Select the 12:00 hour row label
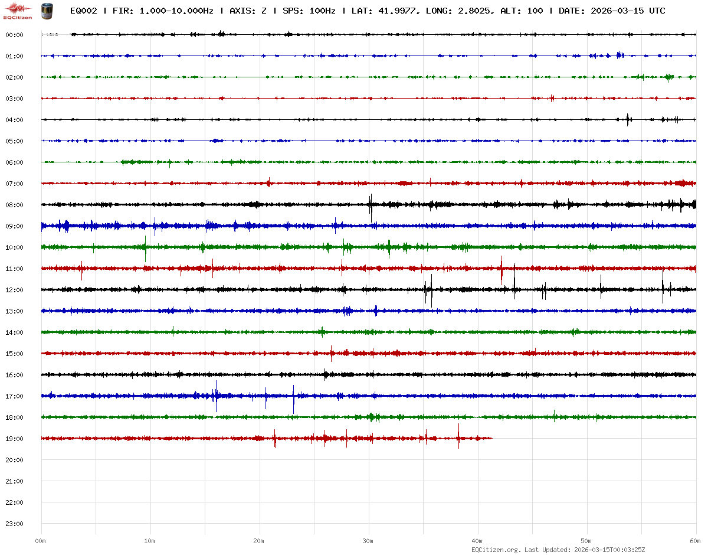Image resolution: width=708 pixels, height=555 pixels. click(14, 290)
